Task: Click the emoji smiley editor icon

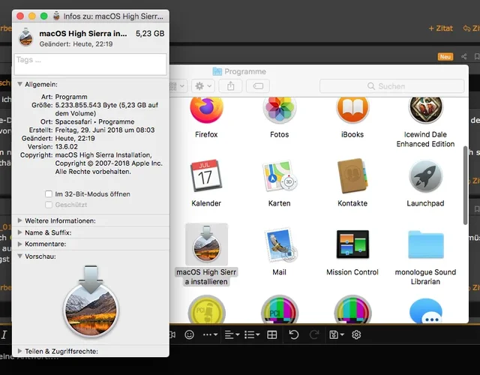Action: pyautogui.click(x=189, y=334)
